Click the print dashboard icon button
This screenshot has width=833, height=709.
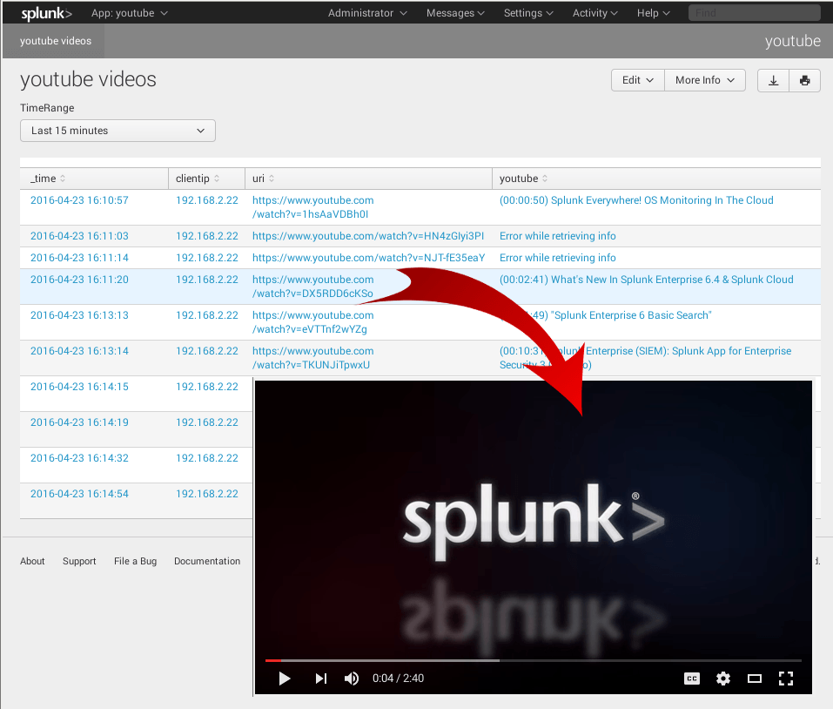tap(804, 80)
